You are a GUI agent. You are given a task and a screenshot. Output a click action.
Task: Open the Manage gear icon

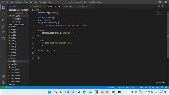coord(3,83)
